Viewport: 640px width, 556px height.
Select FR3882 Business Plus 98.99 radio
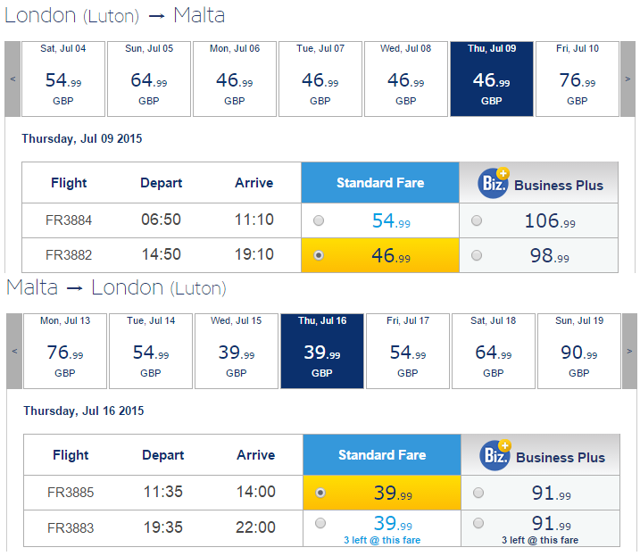pyautogui.click(x=477, y=255)
